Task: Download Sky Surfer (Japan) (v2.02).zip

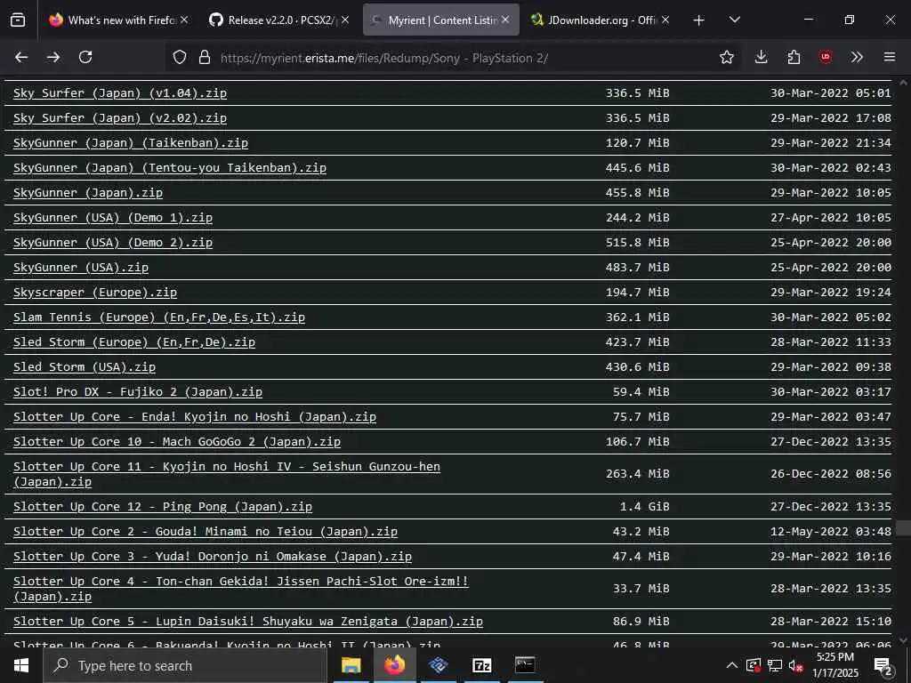Action: tap(120, 118)
